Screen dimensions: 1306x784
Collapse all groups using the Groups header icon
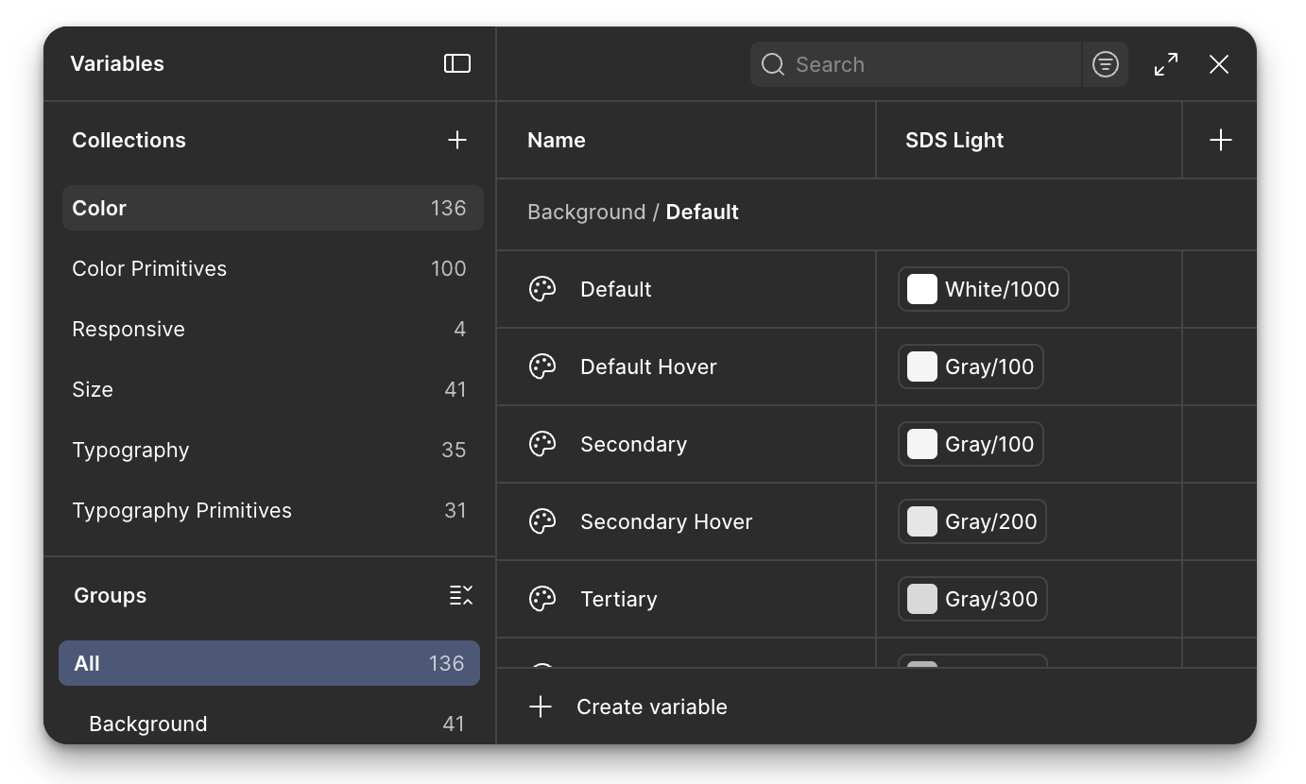coord(461,595)
